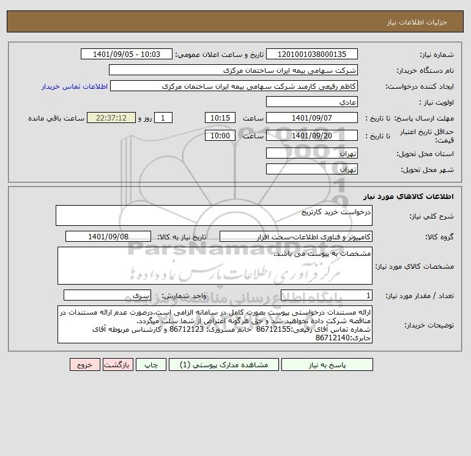Open اطلاعات تماس خریدار link
Viewport: 471px width, 456px height.
75,86
